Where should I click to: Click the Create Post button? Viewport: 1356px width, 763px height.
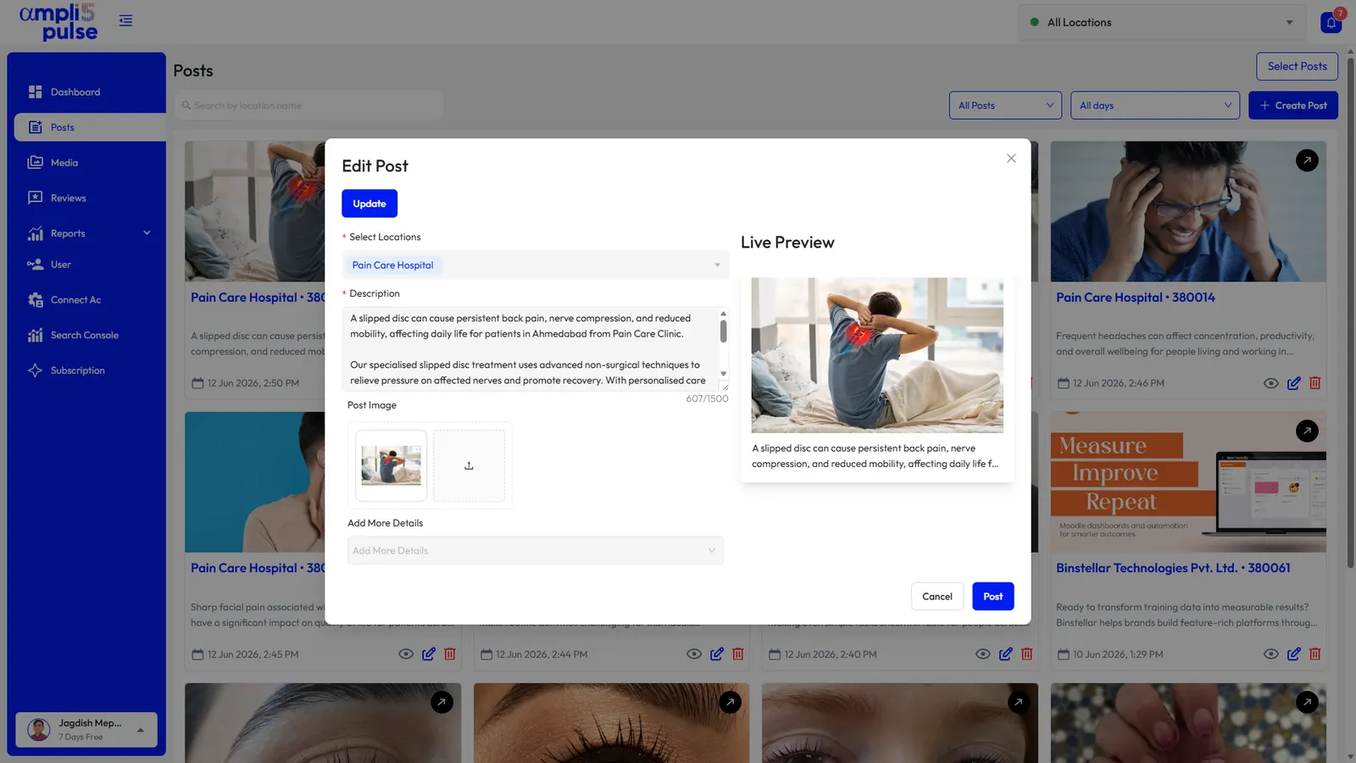[x=1293, y=105]
